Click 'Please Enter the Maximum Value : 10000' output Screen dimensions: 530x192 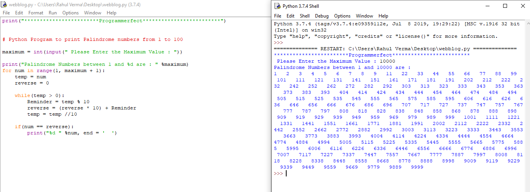click(336, 61)
